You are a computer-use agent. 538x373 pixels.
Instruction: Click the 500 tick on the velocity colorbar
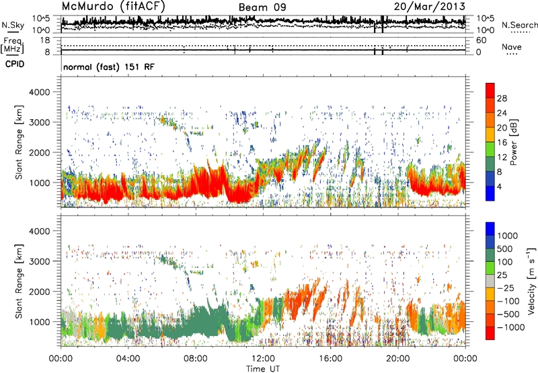coord(505,248)
